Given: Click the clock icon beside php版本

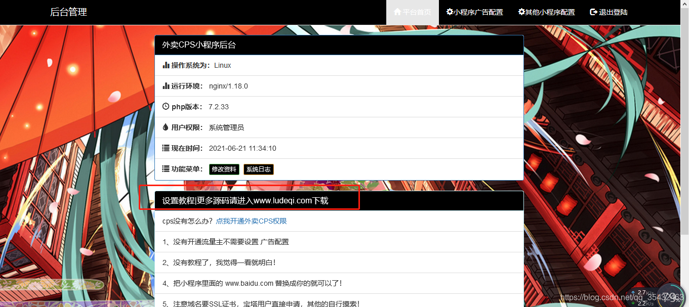Looking at the screenshot, I should [x=166, y=107].
